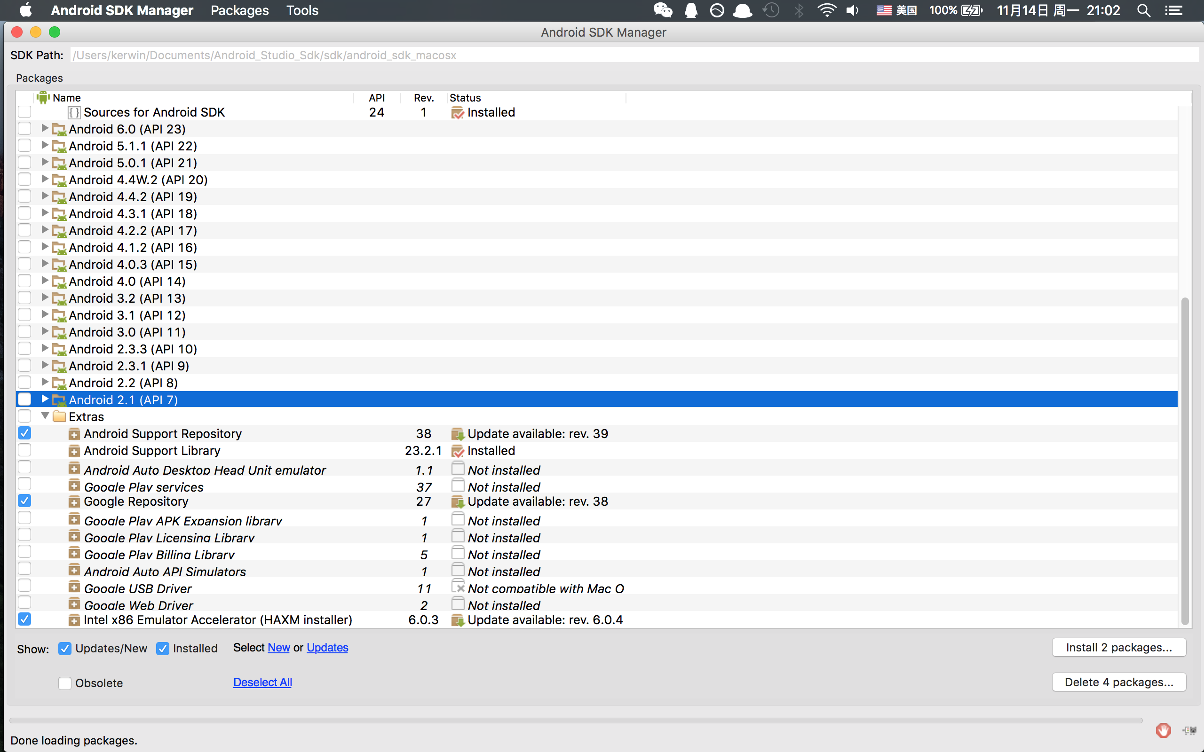Collapse the Extras tree section

pyautogui.click(x=45, y=416)
